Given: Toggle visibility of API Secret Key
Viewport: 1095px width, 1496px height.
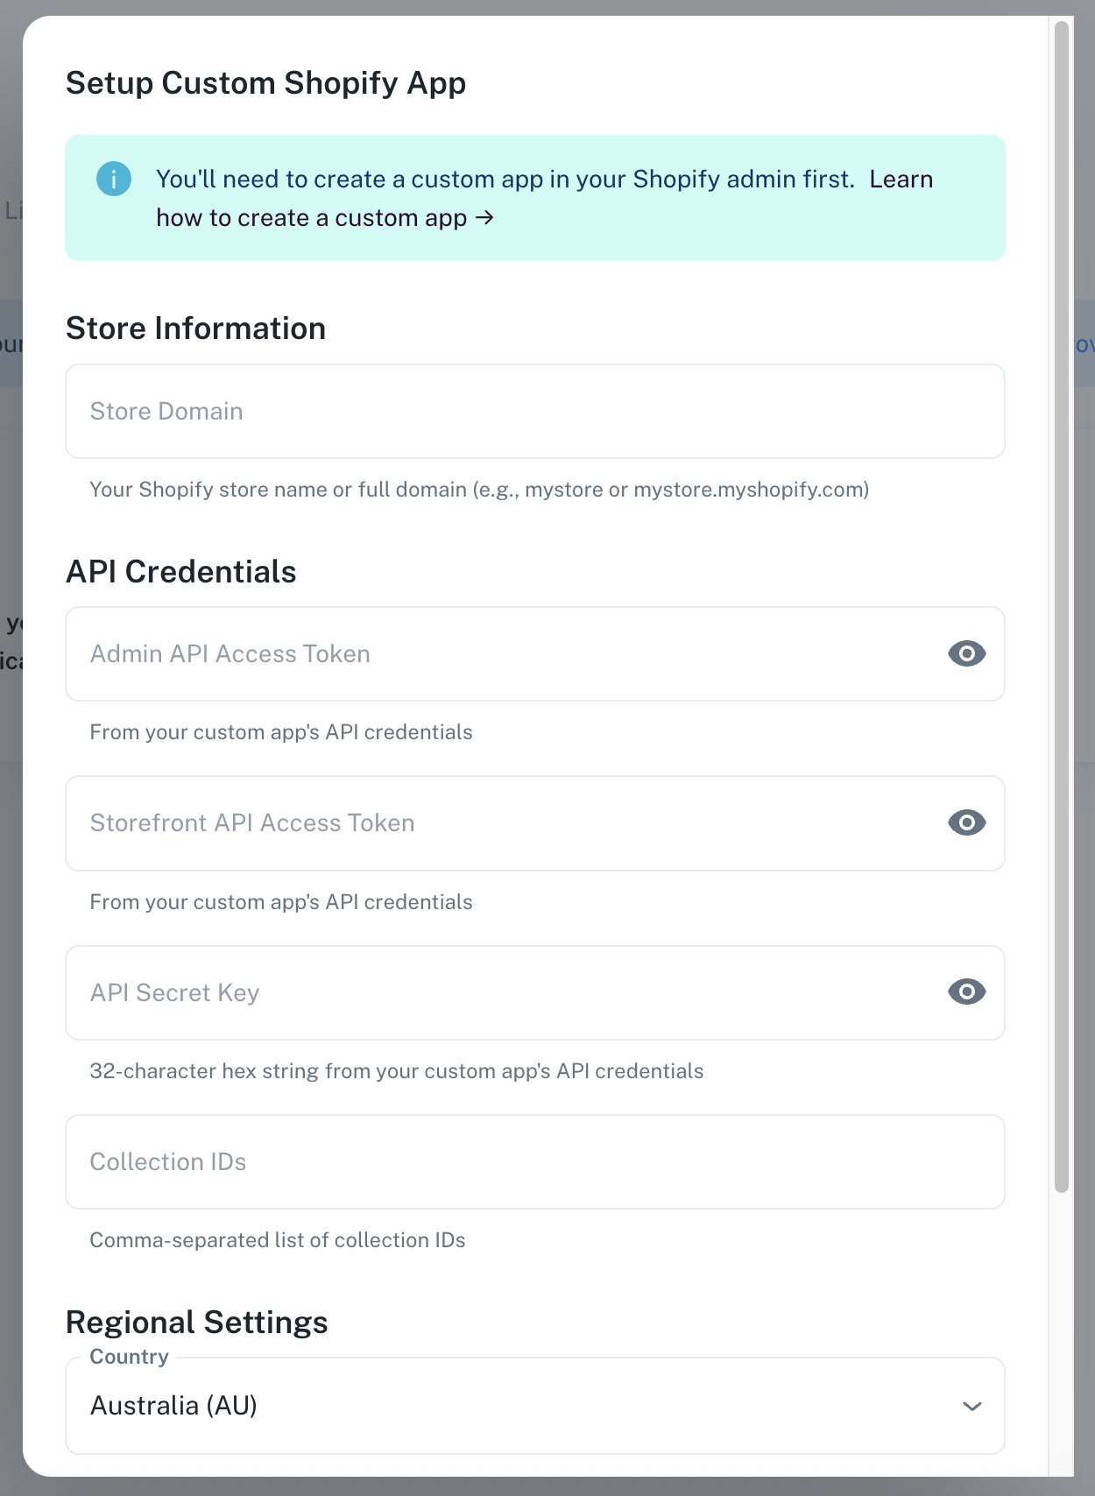Looking at the screenshot, I should (x=966, y=991).
